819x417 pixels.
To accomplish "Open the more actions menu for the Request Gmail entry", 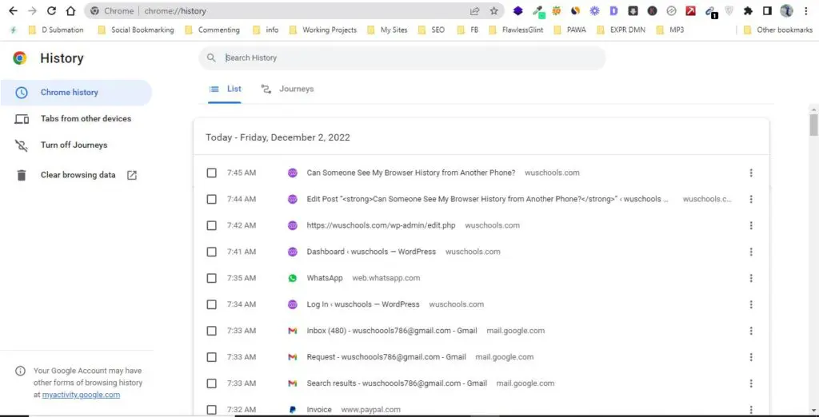I will (x=751, y=357).
